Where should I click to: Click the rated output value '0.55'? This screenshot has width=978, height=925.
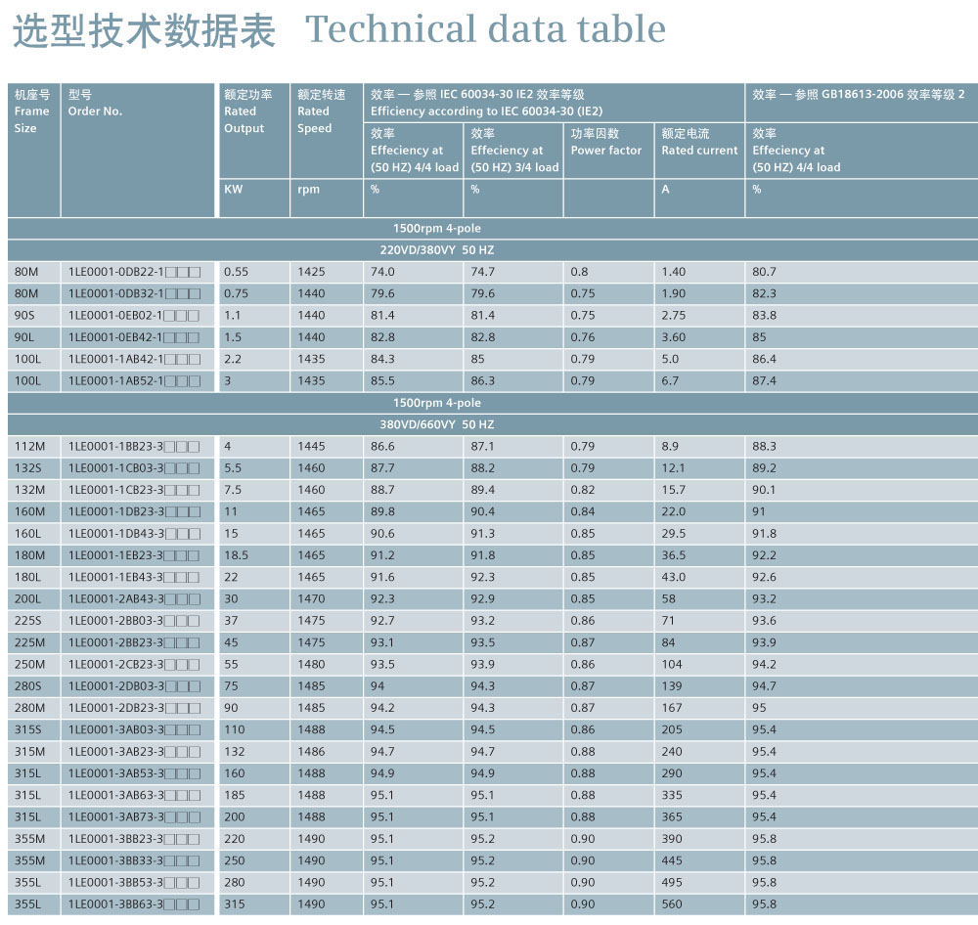[236, 271]
